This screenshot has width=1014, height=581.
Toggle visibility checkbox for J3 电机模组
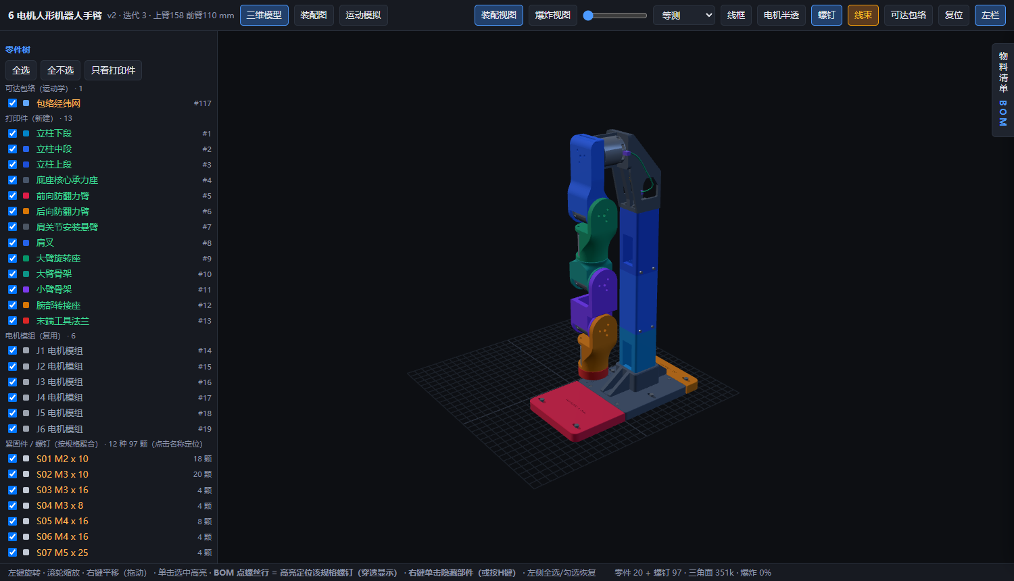[x=12, y=382]
